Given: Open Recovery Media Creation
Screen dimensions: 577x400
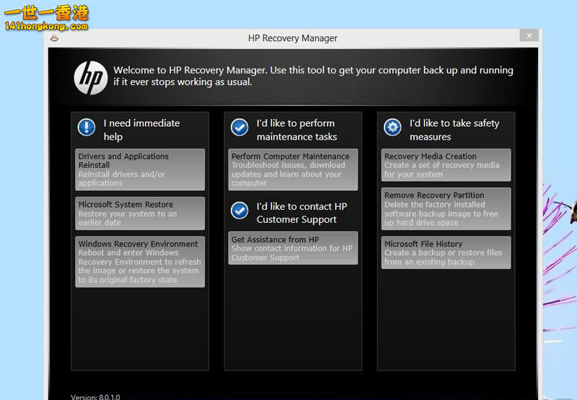Looking at the screenshot, I should tap(446, 165).
